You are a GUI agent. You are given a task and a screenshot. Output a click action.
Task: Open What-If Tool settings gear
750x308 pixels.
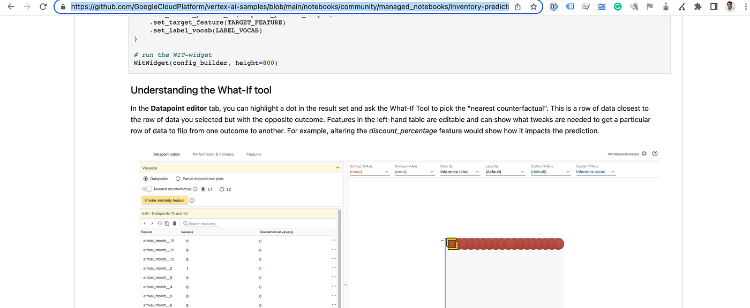646,153
